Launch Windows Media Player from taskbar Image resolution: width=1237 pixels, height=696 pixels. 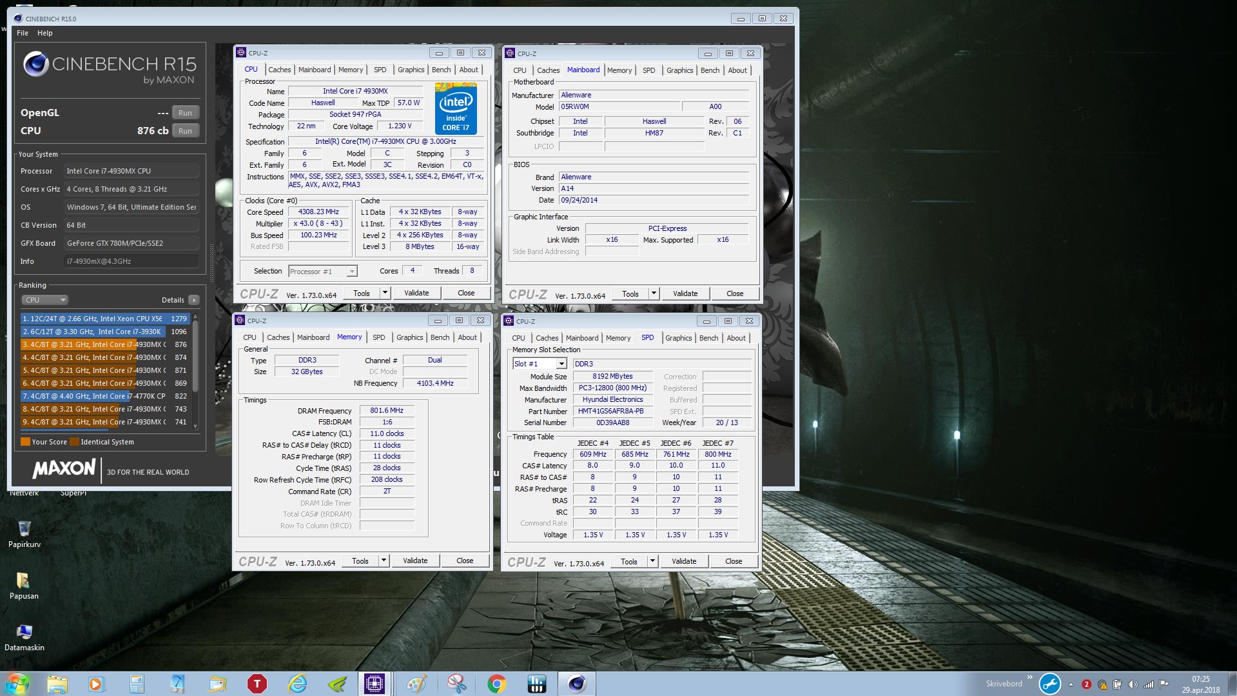[x=96, y=684]
